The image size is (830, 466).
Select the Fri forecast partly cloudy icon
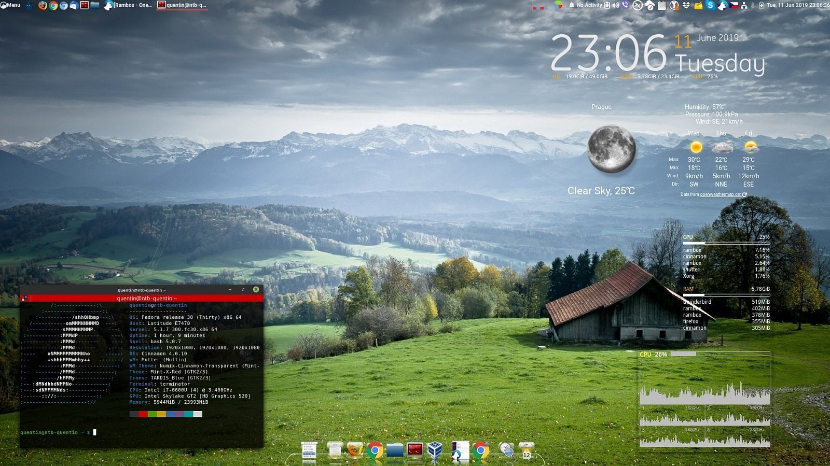pyautogui.click(x=750, y=147)
